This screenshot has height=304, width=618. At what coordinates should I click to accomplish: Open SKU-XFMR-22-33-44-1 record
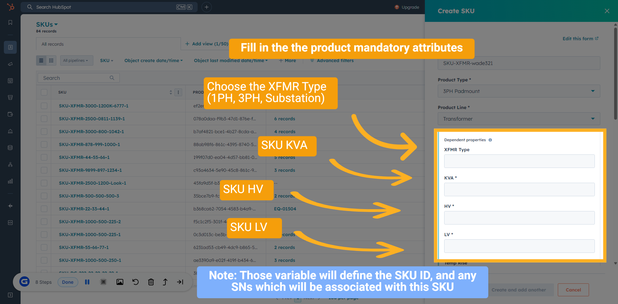pos(84,209)
